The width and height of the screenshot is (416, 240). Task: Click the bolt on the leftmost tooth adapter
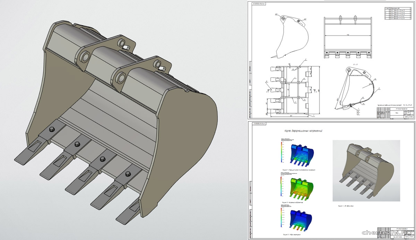(x=52, y=129)
